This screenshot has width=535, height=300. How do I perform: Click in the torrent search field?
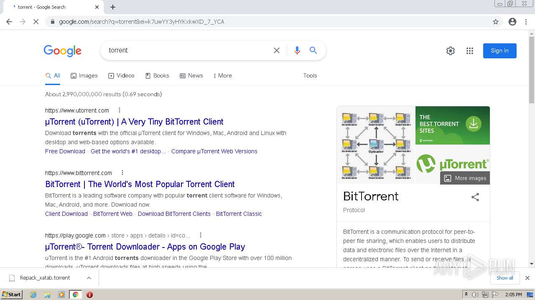[x=188, y=50]
